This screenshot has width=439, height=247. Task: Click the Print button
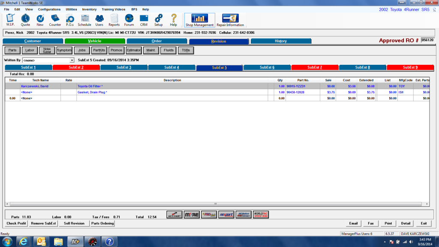(x=388, y=223)
